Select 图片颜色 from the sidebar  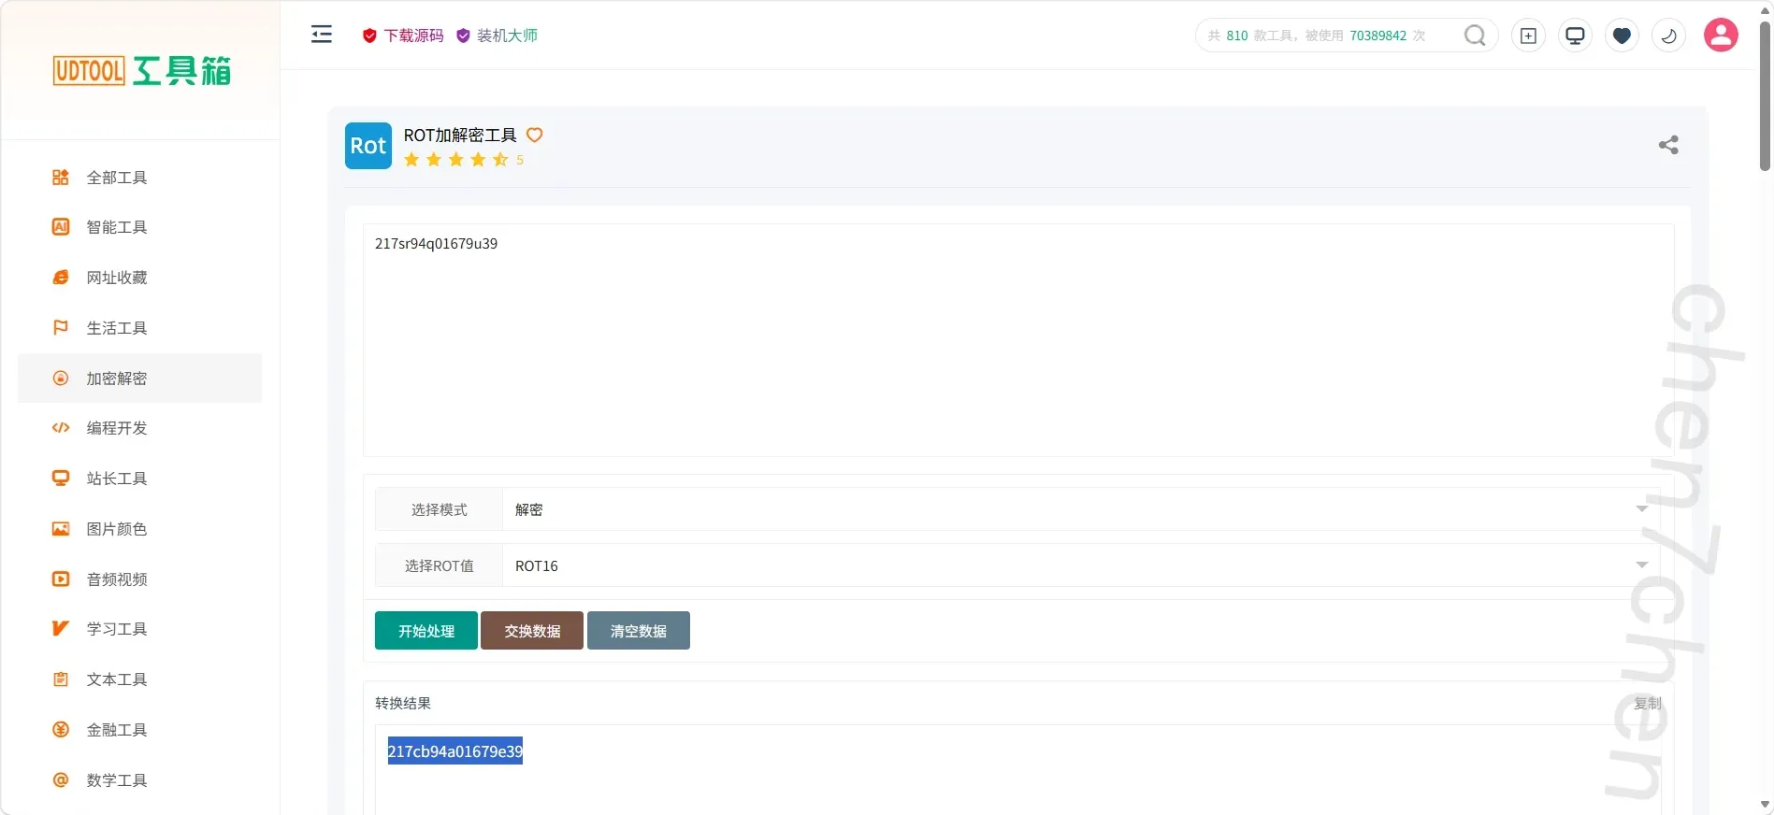click(117, 529)
